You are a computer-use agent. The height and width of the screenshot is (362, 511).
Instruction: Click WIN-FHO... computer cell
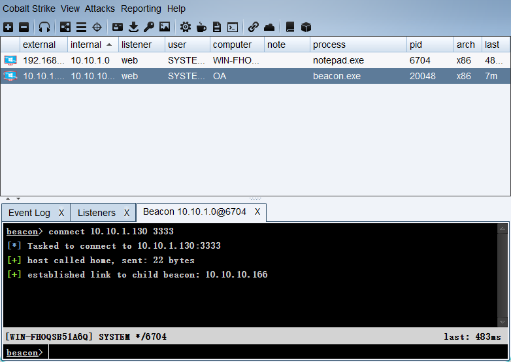point(237,60)
